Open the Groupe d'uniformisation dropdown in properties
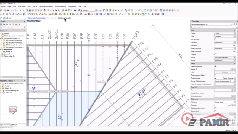 click(225, 81)
